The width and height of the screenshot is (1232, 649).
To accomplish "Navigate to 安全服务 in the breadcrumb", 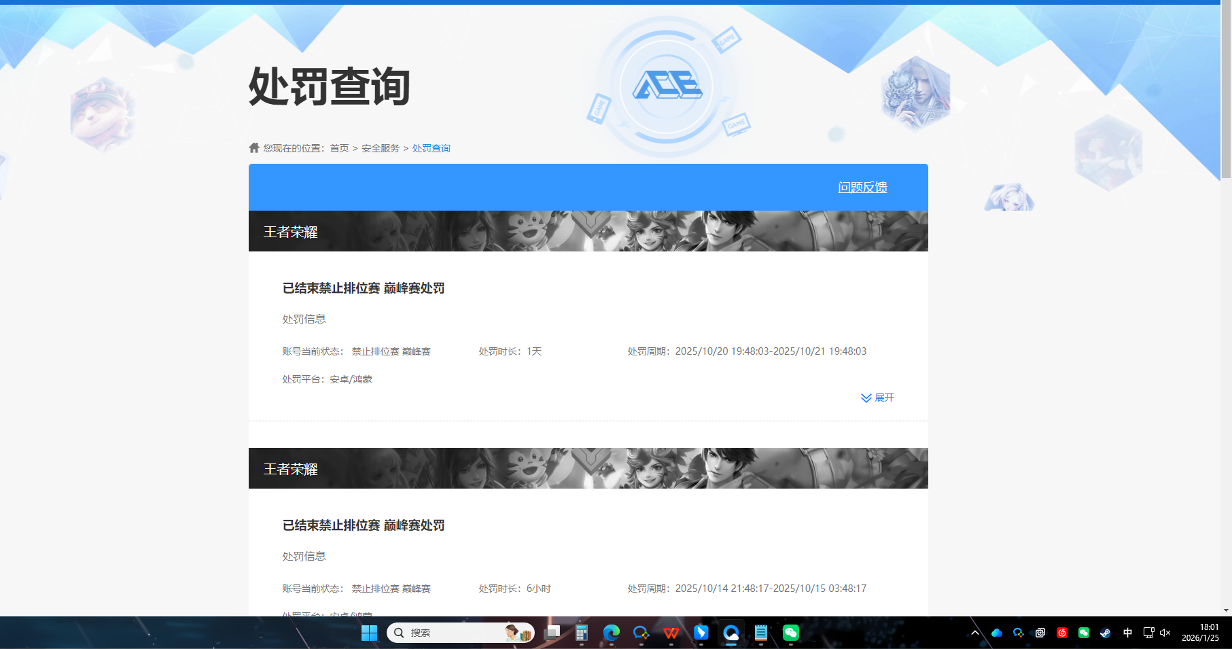I will click(x=379, y=147).
